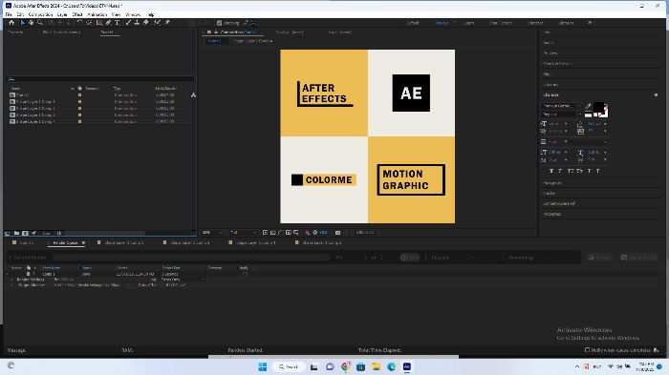
Task: Expand the Paragraph panel
Action: pos(552,183)
